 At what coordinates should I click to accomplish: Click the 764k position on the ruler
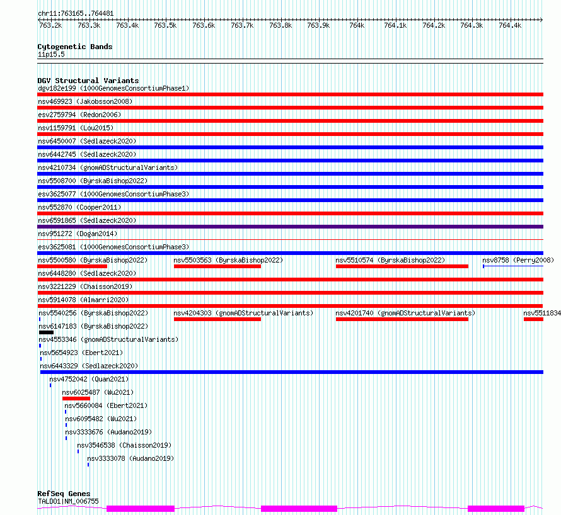pyautogui.click(x=357, y=25)
